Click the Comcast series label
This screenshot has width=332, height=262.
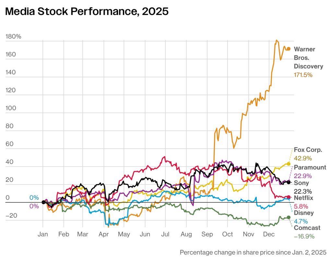click(307, 228)
